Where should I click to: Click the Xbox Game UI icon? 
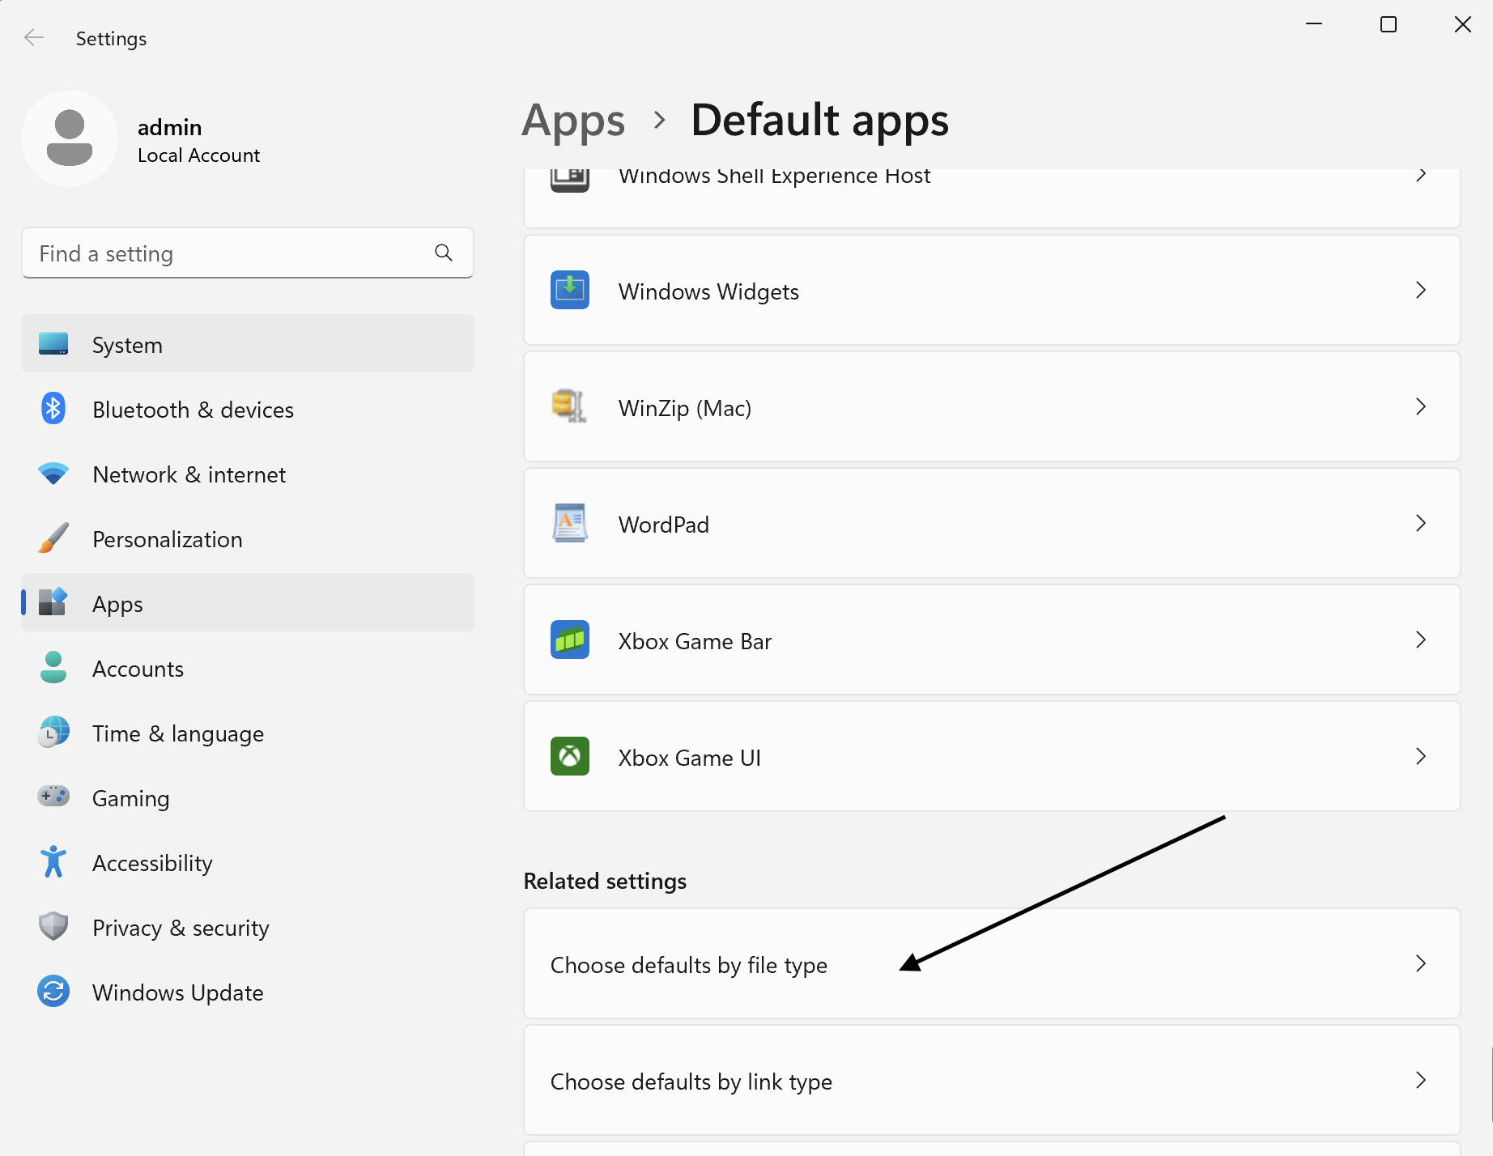[570, 756]
